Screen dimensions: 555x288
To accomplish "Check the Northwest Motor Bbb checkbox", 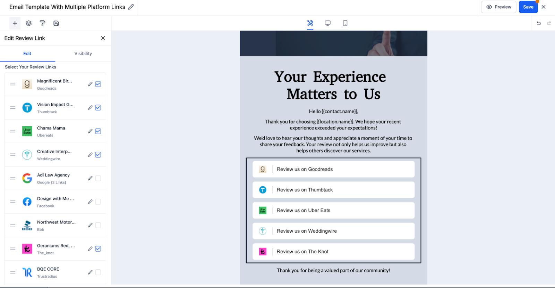I will (x=98, y=225).
